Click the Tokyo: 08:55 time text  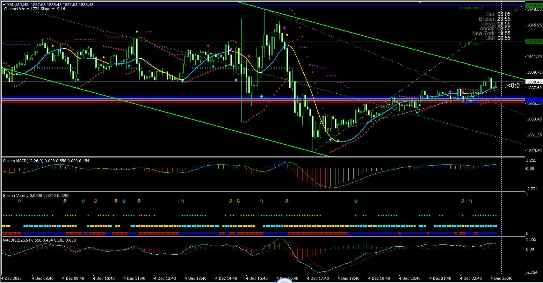(496, 24)
